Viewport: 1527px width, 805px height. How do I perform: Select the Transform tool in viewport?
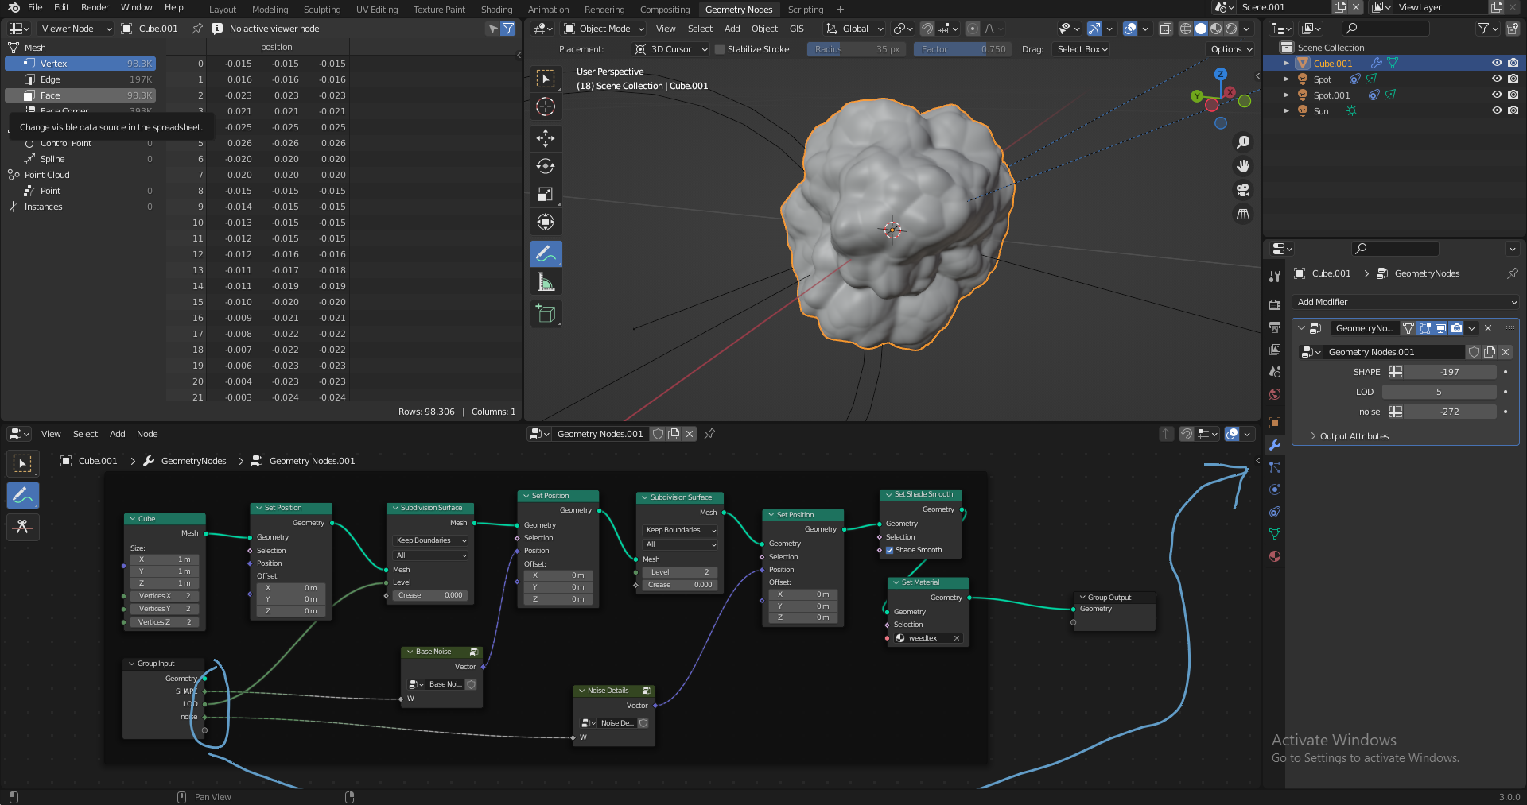[546, 222]
